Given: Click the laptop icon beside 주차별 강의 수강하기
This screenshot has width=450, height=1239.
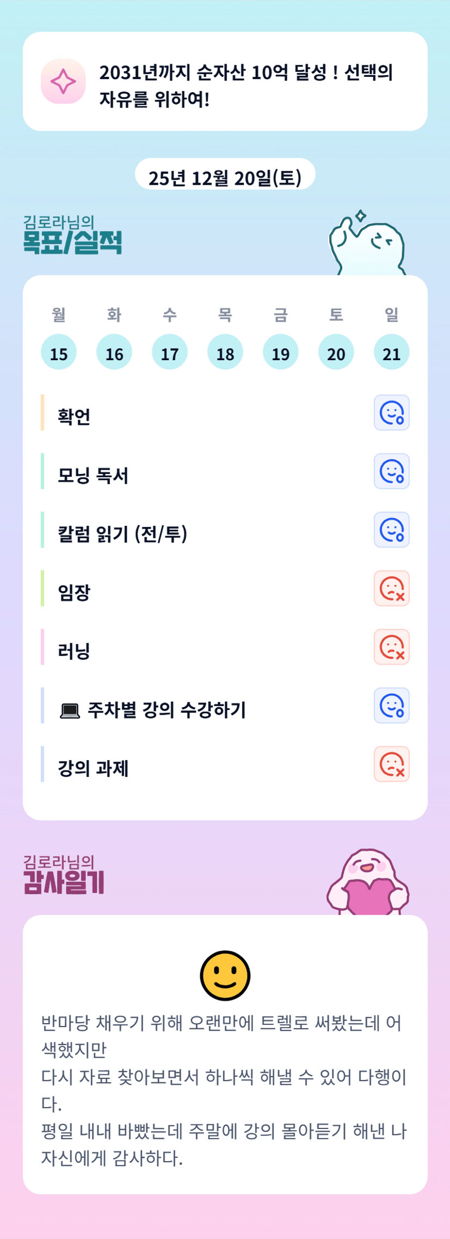Looking at the screenshot, I should pyautogui.click(x=70, y=710).
